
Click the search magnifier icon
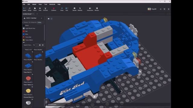pos(34,45)
